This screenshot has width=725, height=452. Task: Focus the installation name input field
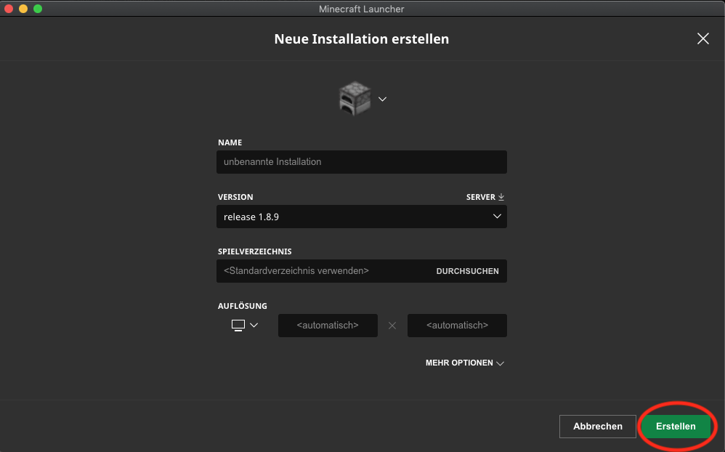(362, 162)
